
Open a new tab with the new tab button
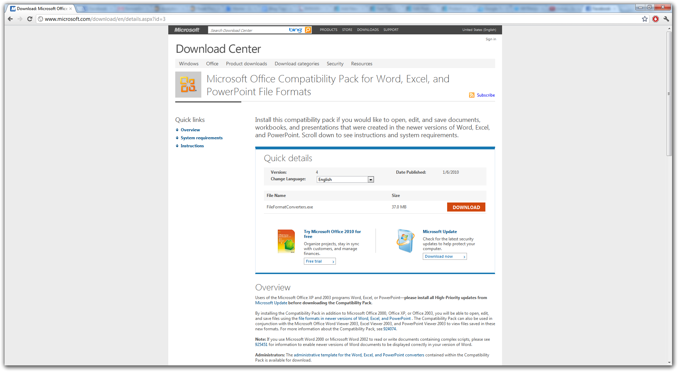pyautogui.click(x=80, y=9)
